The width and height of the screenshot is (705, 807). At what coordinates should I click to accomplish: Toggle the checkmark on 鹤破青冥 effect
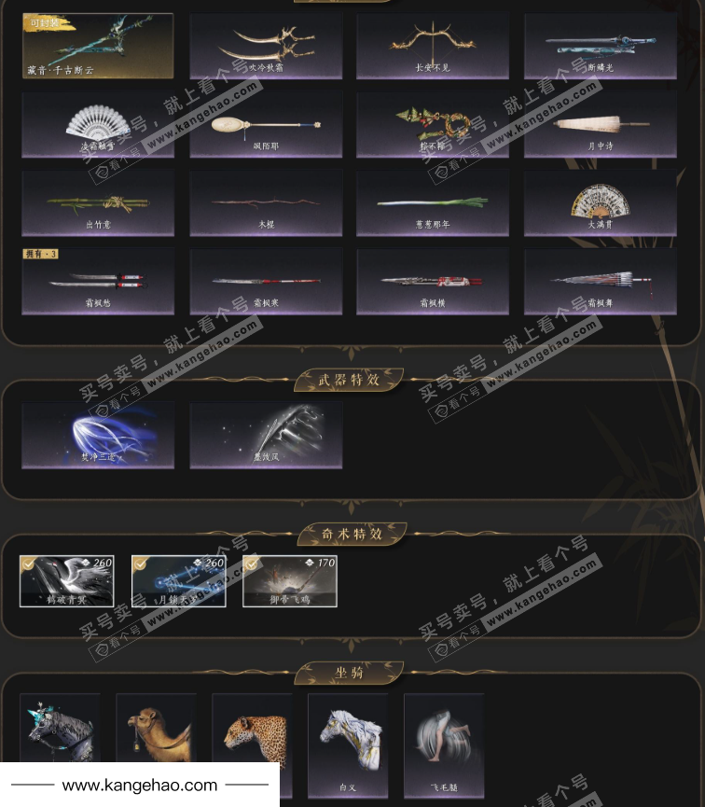click(28, 564)
